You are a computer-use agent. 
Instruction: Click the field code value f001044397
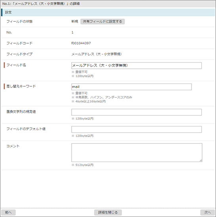[81, 43]
